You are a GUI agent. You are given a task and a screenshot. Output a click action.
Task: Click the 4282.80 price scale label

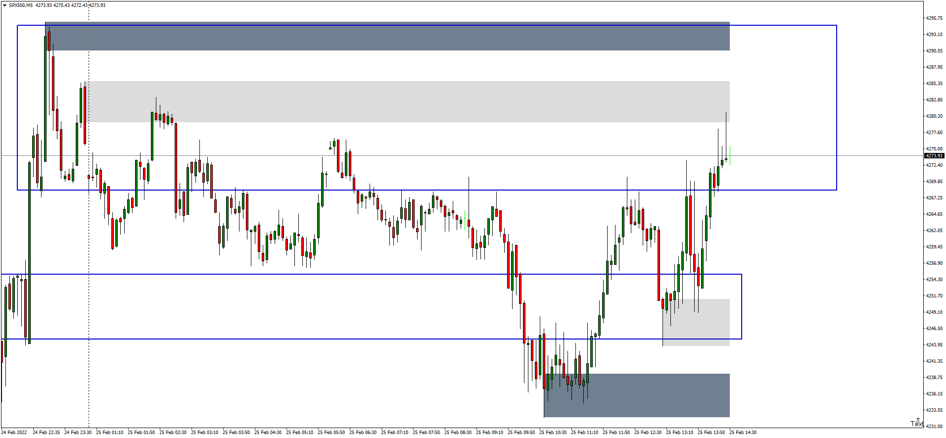934,100
